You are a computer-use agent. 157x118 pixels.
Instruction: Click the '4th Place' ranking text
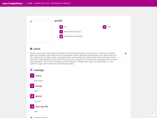(x=39, y=81)
